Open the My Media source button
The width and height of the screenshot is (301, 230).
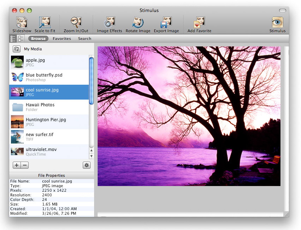click(17, 49)
